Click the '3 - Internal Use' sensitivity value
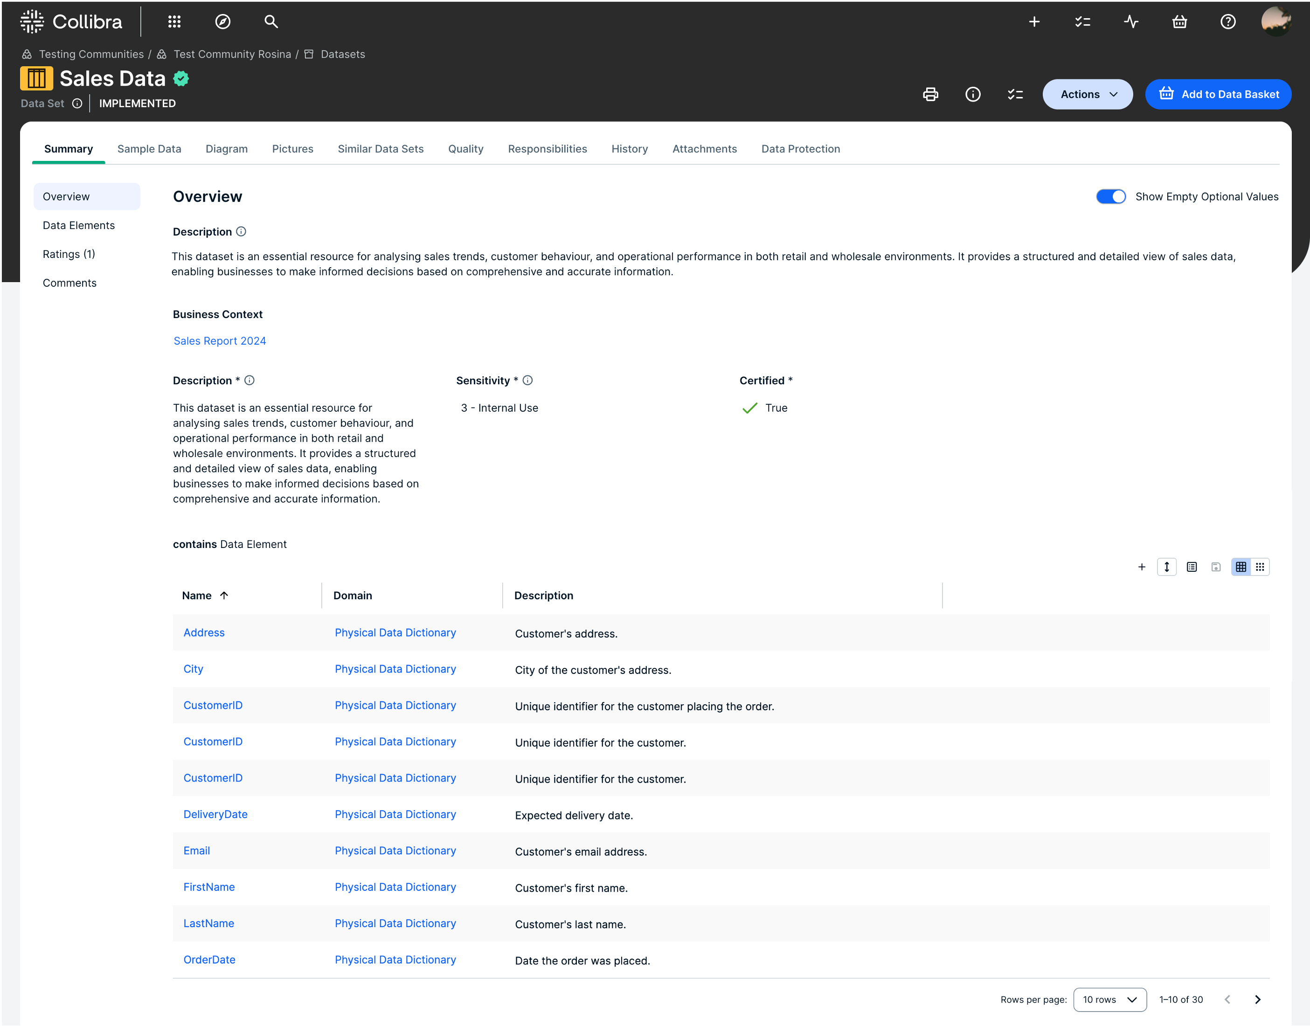Screen dimensions: 1310x1026 point(499,408)
